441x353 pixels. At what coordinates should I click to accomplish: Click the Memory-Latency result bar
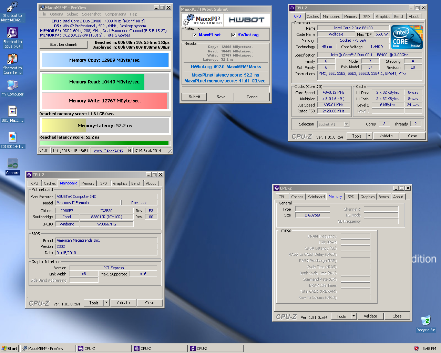(105, 125)
